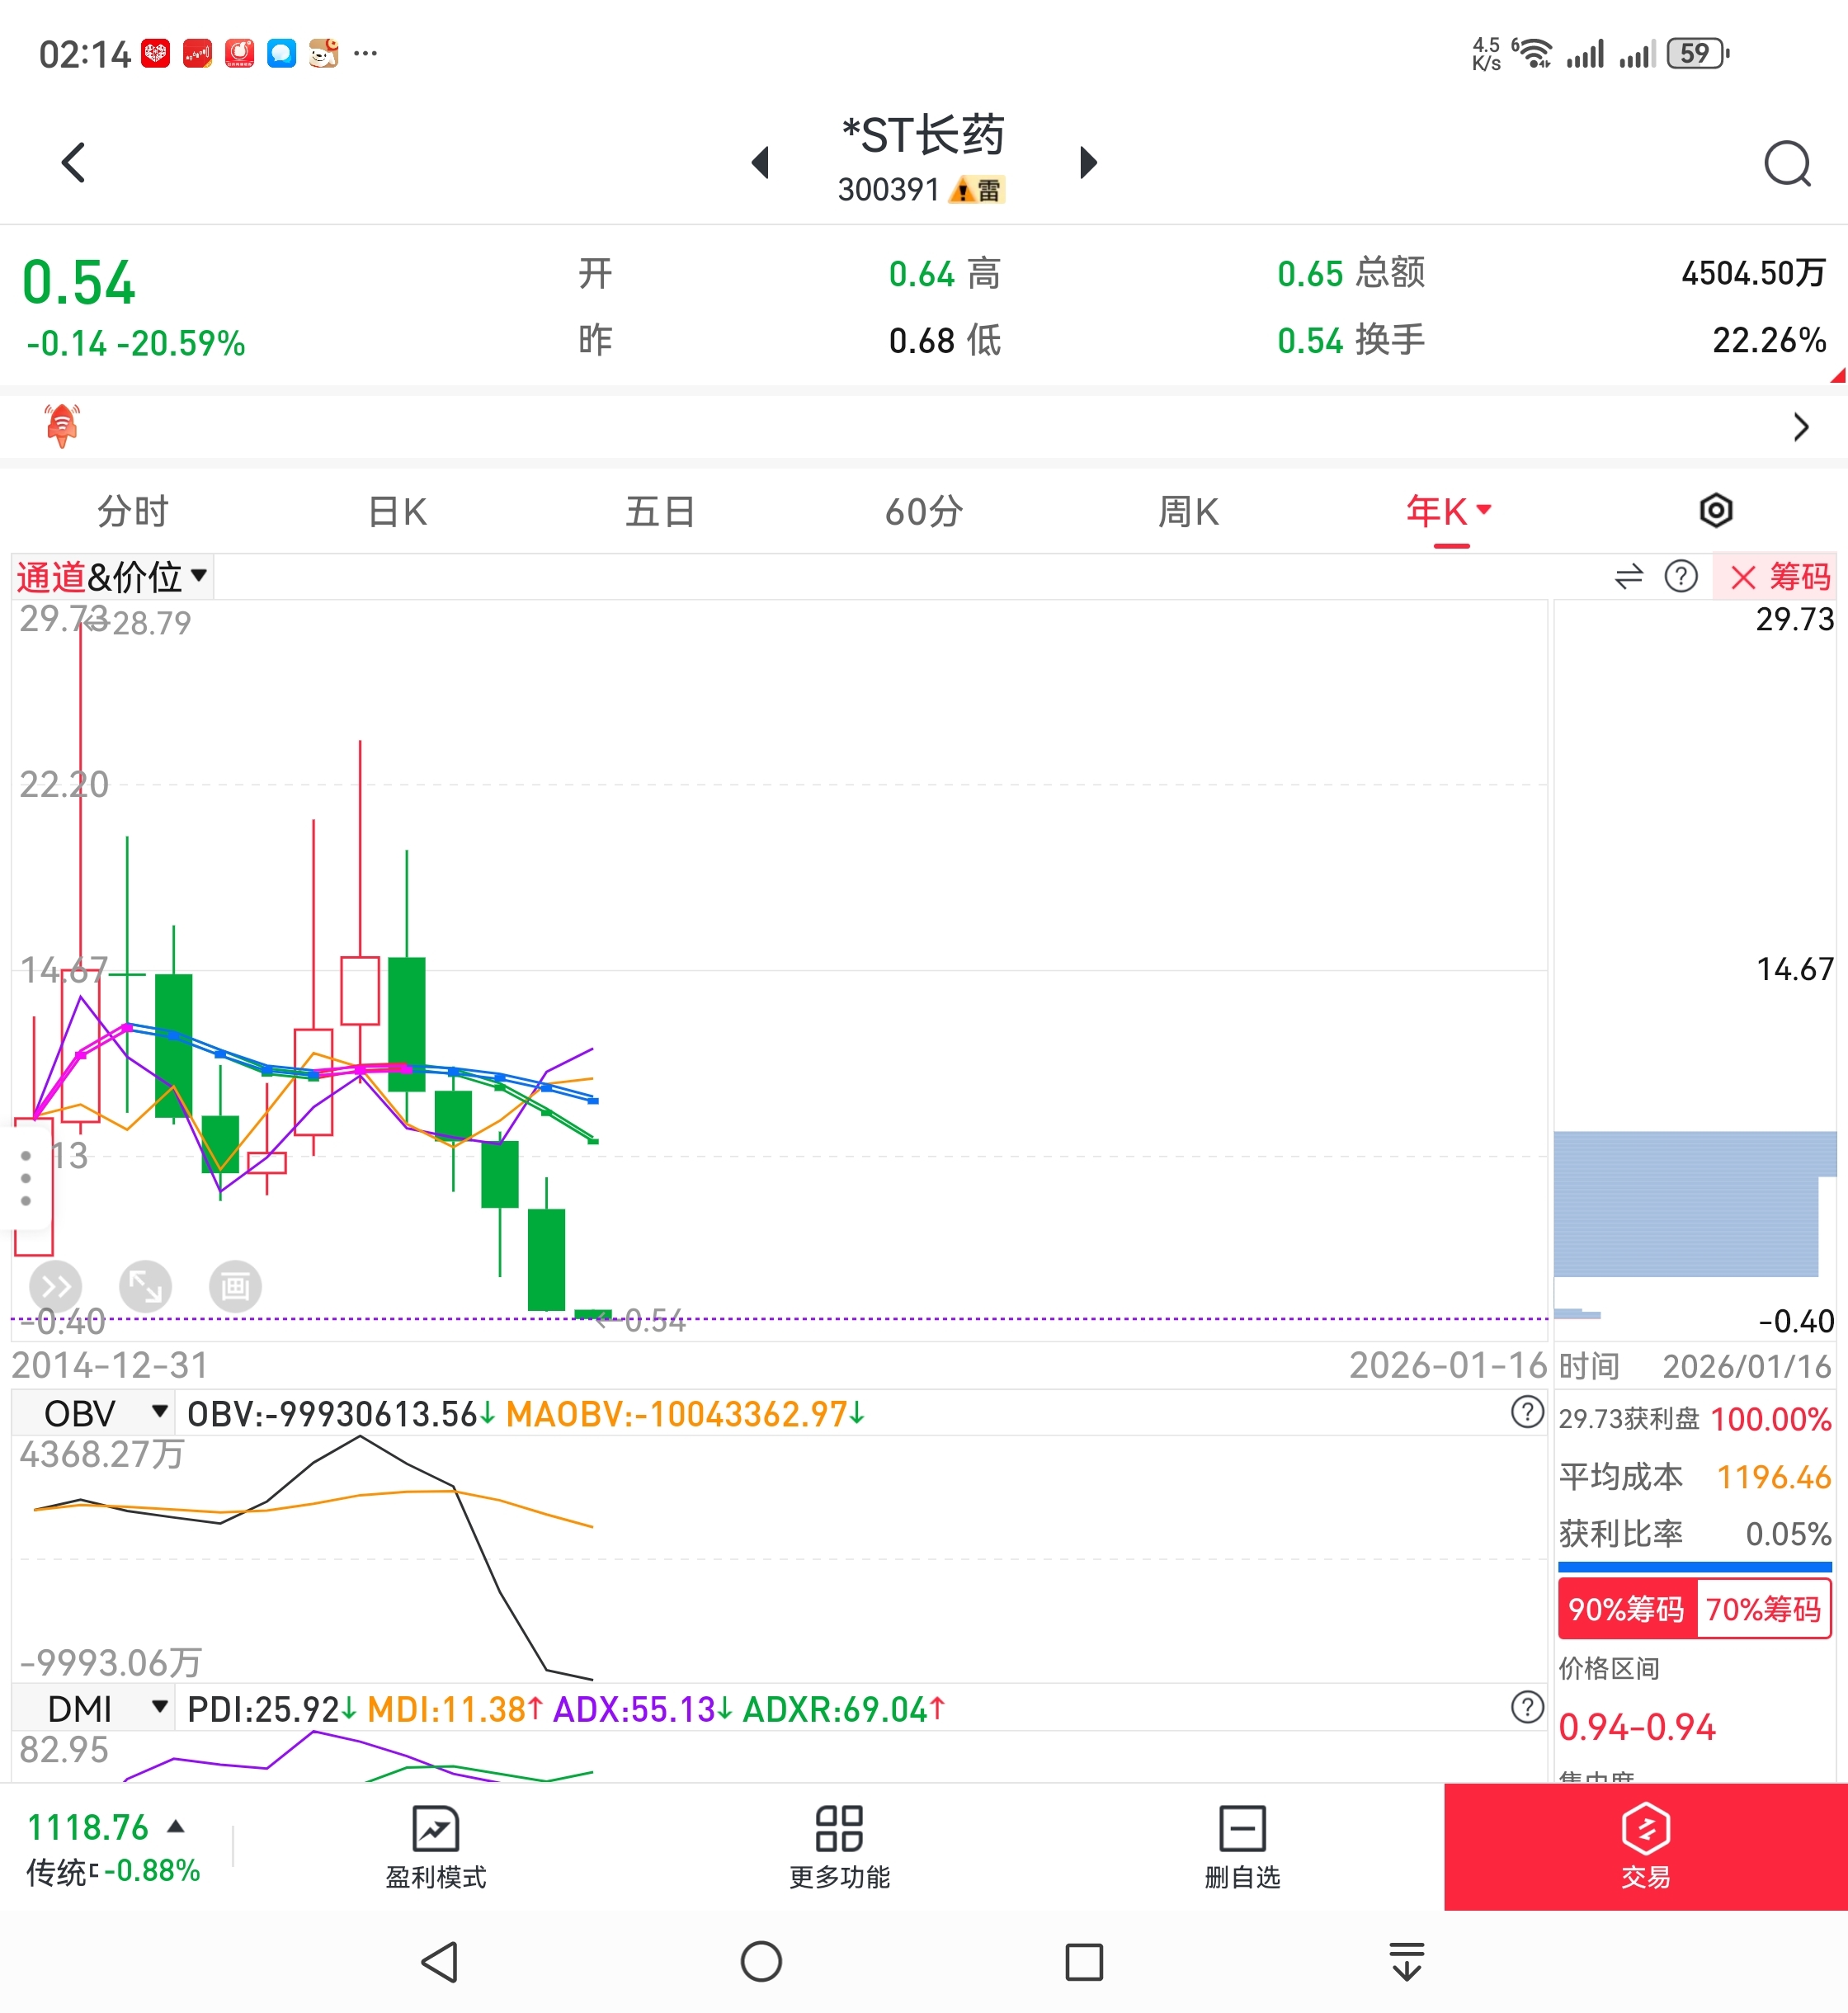Switch to 日K tab

397,512
